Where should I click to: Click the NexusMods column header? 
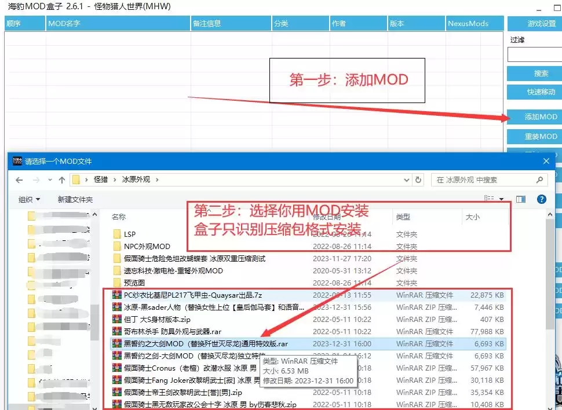tap(475, 24)
